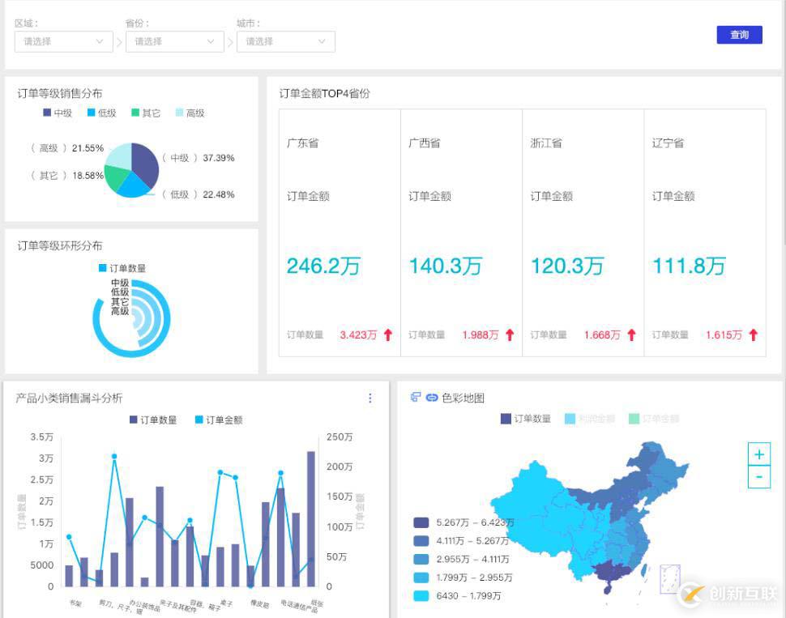
Task: Click the 111.8万 value for 辽宁省
Action: pos(689,266)
